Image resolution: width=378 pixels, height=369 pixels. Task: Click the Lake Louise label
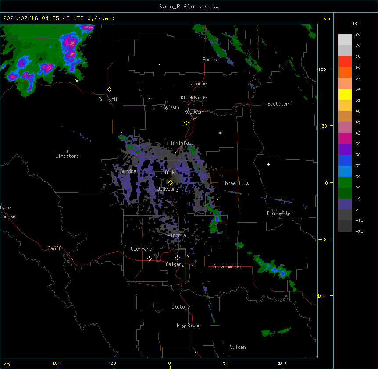coord(8,212)
